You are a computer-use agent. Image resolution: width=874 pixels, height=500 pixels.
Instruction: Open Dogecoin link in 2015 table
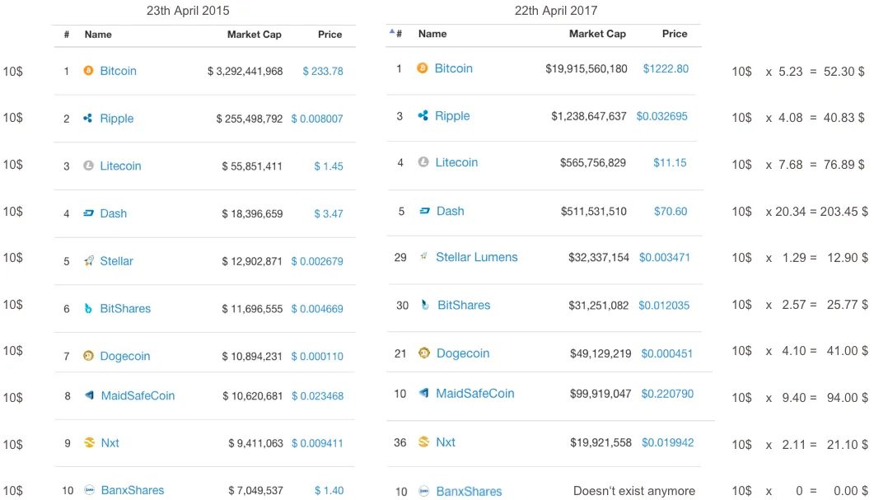[125, 356]
